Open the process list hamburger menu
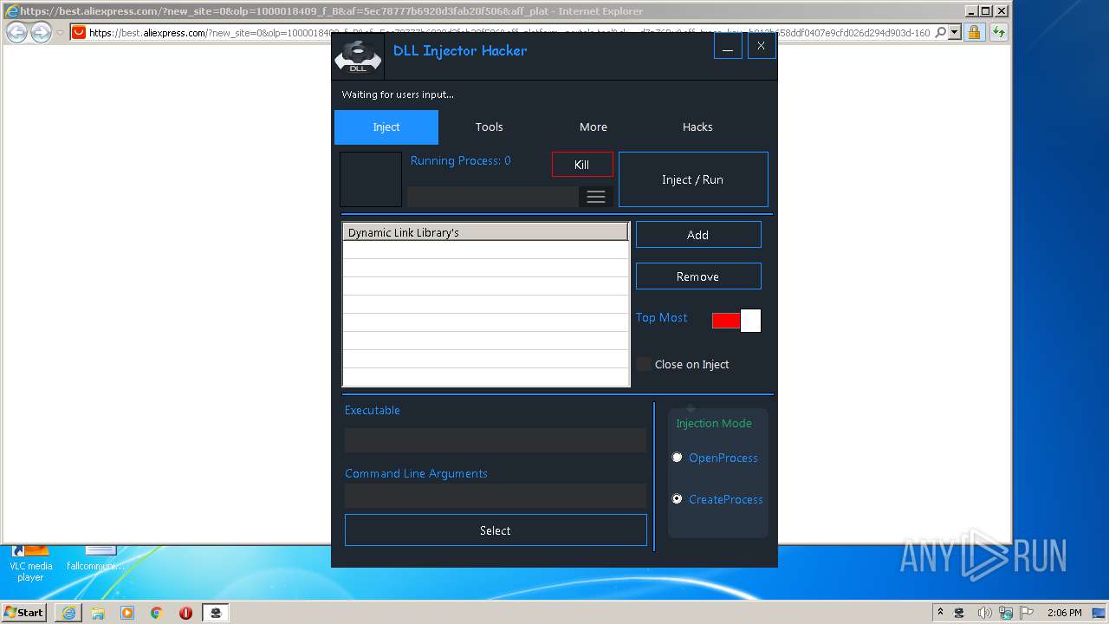This screenshot has width=1109, height=624. (x=596, y=197)
